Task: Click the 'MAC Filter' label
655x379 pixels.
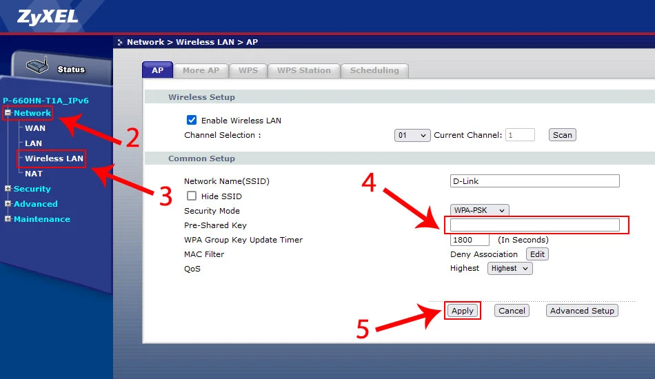Action: click(204, 254)
